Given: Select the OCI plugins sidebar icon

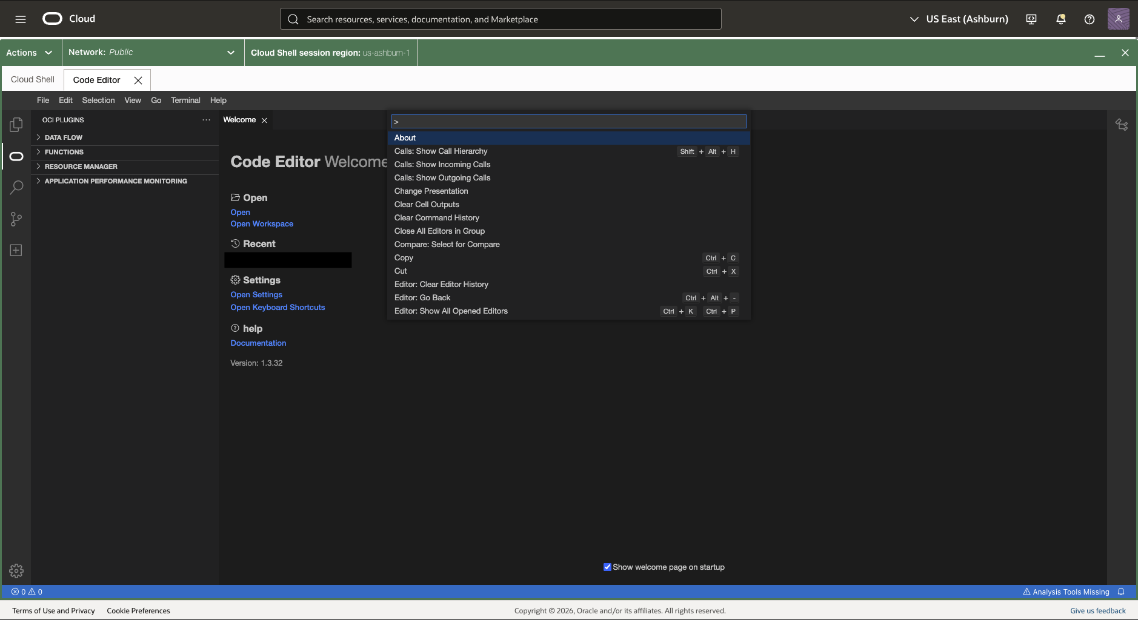Looking at the screenshot, I should pyautogui.click(x=16, y=156).
